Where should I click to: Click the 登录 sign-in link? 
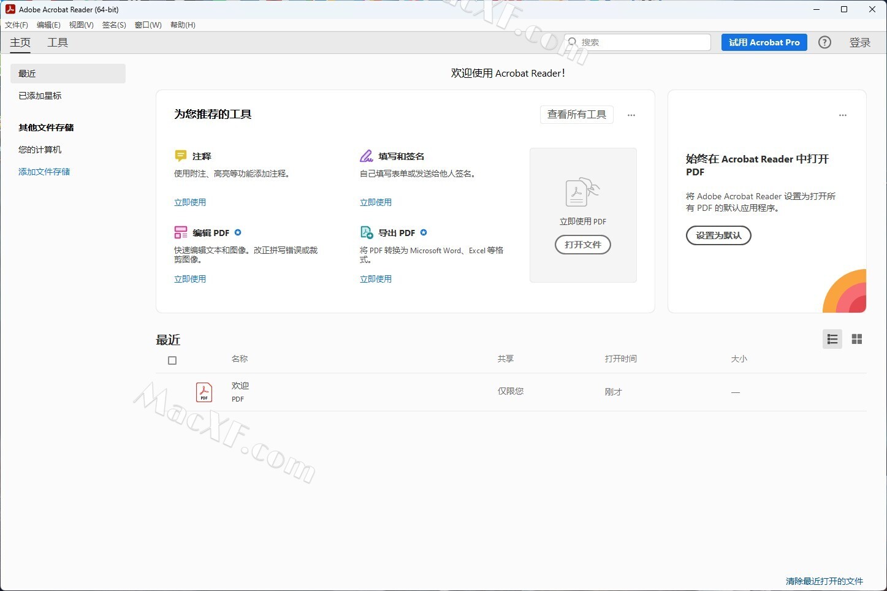[x=860, y=42]
